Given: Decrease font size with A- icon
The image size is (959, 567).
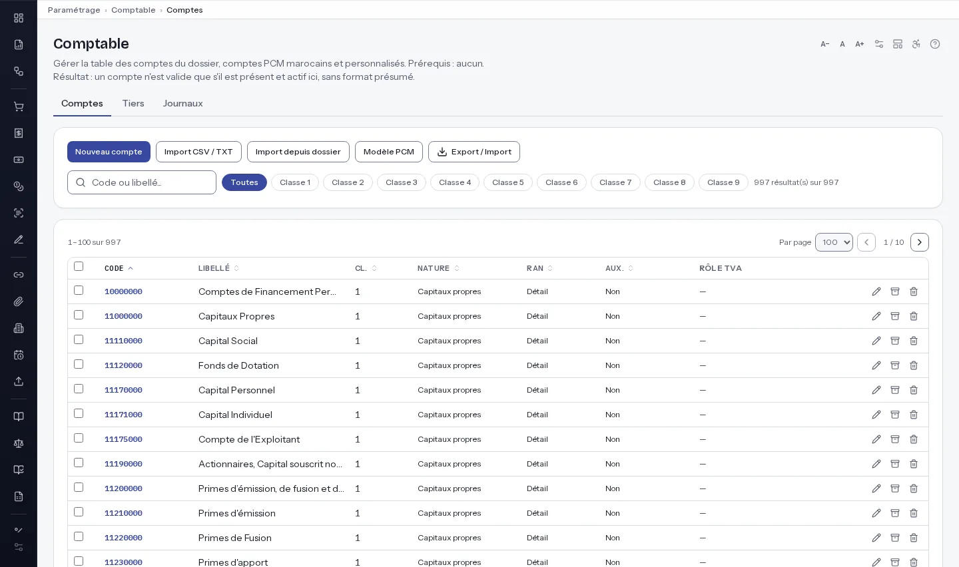Looking at the screenshot, I should [825, 44].
